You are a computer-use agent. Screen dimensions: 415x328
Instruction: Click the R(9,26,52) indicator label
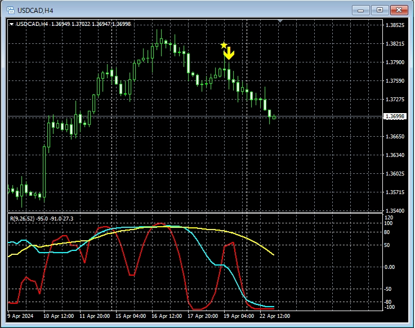click(41, 218)
